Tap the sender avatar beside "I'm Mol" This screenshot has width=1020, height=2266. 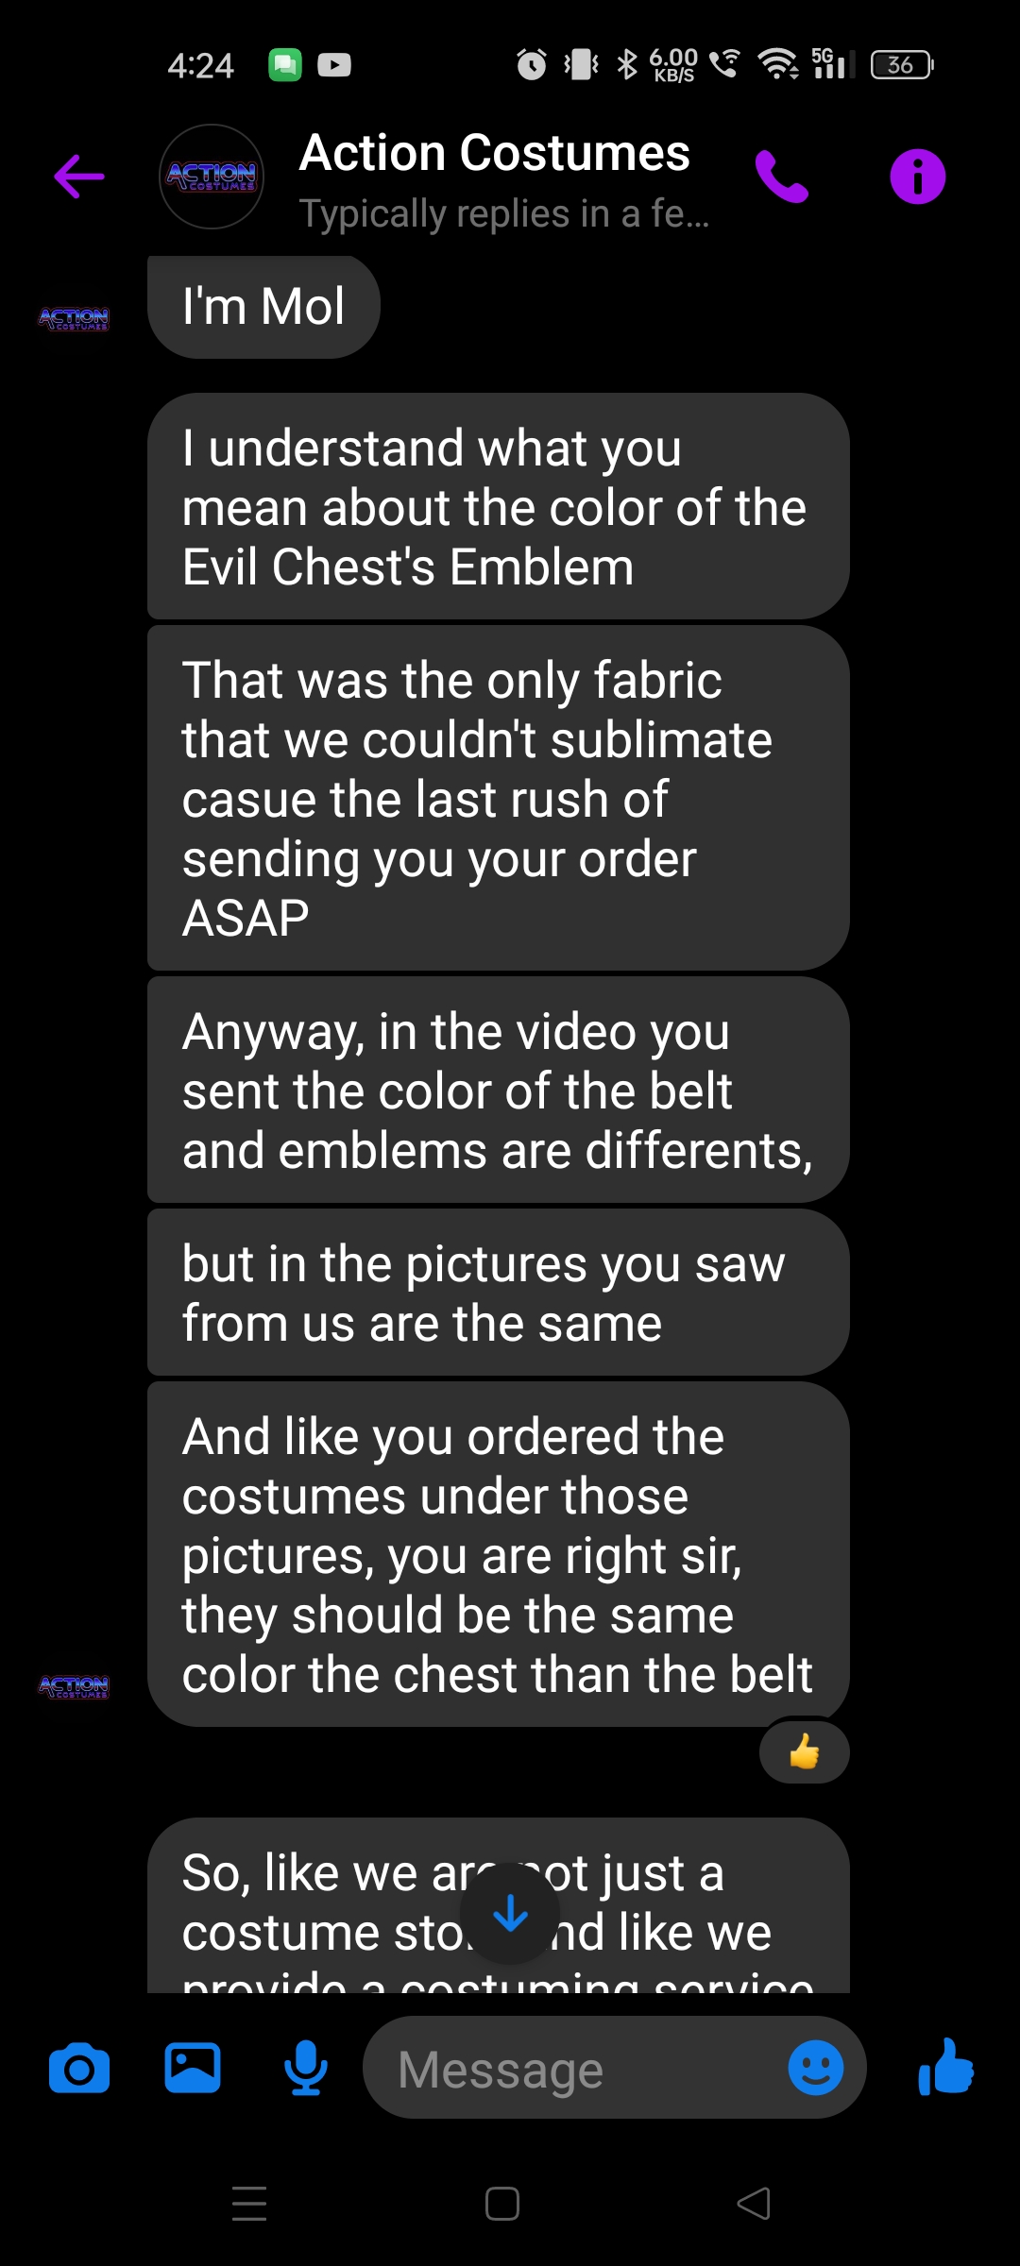[x=74, y=319]
